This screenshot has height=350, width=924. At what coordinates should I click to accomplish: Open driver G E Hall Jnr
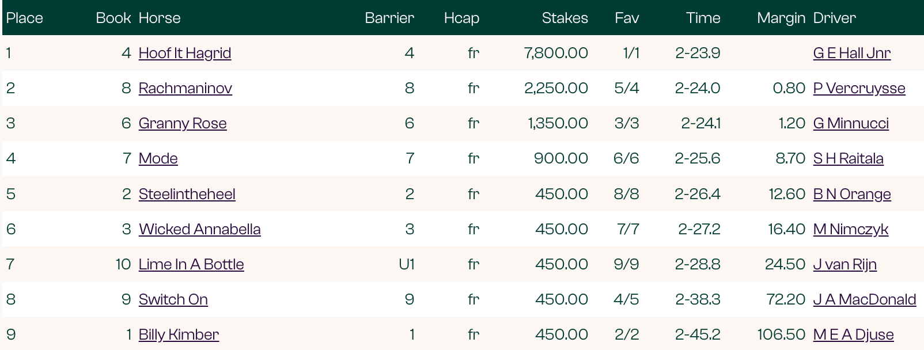[851, 53]
